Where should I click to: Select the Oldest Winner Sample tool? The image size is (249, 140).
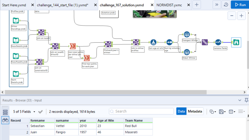click(187, 52)
